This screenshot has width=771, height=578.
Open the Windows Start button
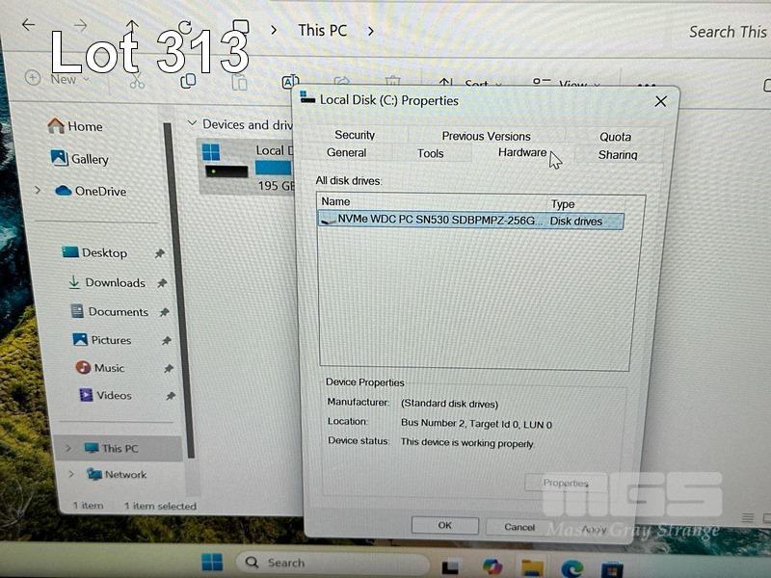212,563
